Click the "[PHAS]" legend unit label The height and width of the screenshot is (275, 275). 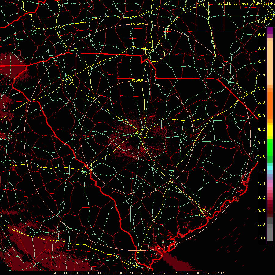point(258,21)
